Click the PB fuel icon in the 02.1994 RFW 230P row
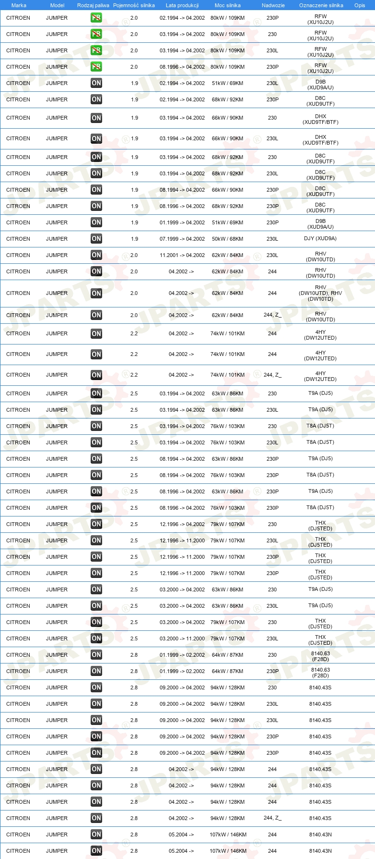Viewport: 375px width, 859px height. pos(96,18)
